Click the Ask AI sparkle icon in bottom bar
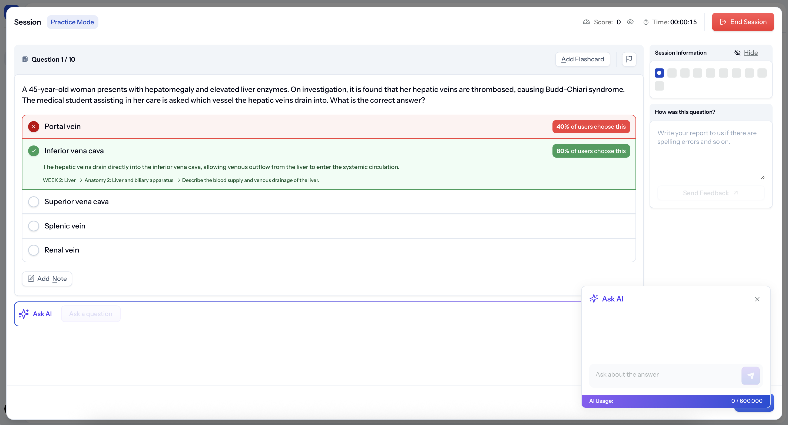Viewport: 788px width, 425px height. point(24,314)
